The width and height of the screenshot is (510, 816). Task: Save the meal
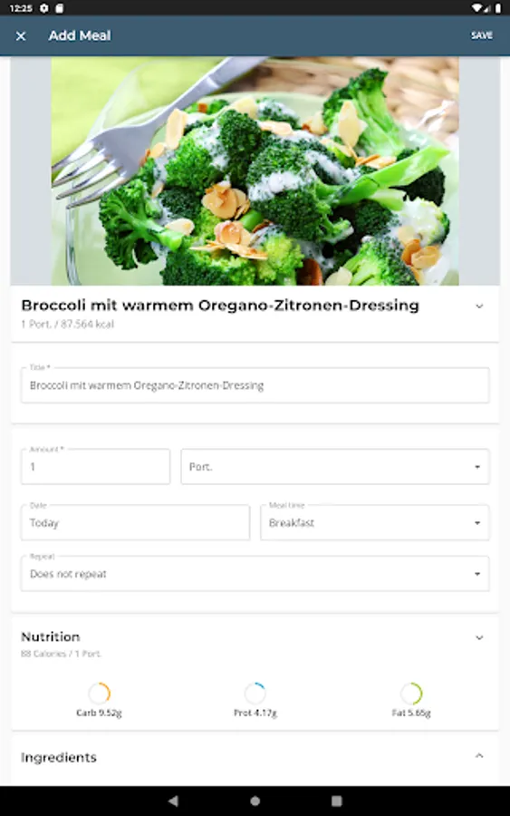(x=481, y=35)
